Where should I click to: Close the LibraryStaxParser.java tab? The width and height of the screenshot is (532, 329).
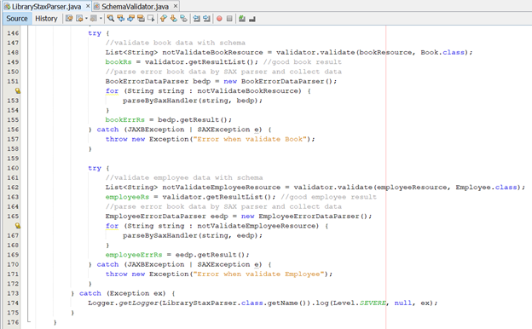click(x=88, y=6)
